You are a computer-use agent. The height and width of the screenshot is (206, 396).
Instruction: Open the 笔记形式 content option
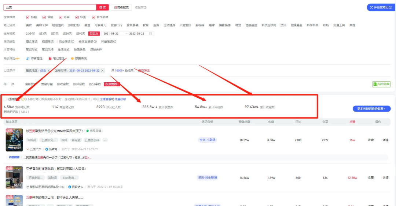pyautogui.click(x=32, y=49)
